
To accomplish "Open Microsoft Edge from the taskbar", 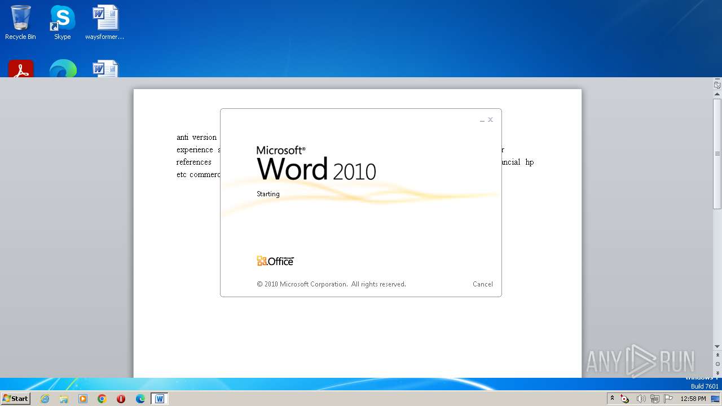I will pyautogui.click(x=140, y=399).
